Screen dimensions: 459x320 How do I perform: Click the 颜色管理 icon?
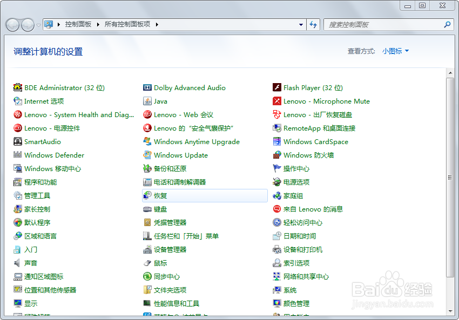[x=277, y=303]
